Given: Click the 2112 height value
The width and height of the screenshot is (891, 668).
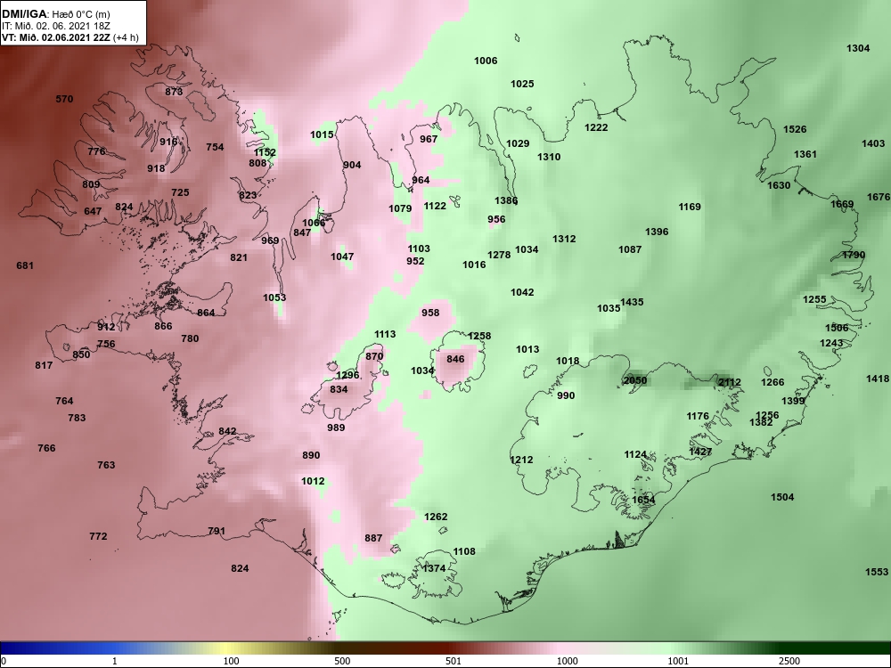Looking at the screenshot, I should pos(730,382).
